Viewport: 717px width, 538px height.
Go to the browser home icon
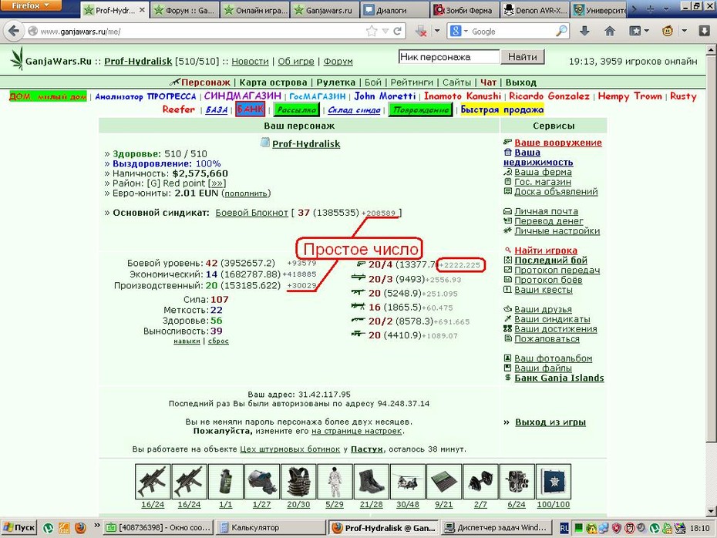coord(610,31)
